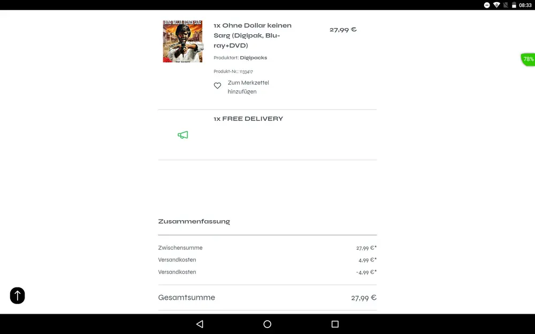
Task: Click the 27,99 € item price
Action: [x=343, y=29]
